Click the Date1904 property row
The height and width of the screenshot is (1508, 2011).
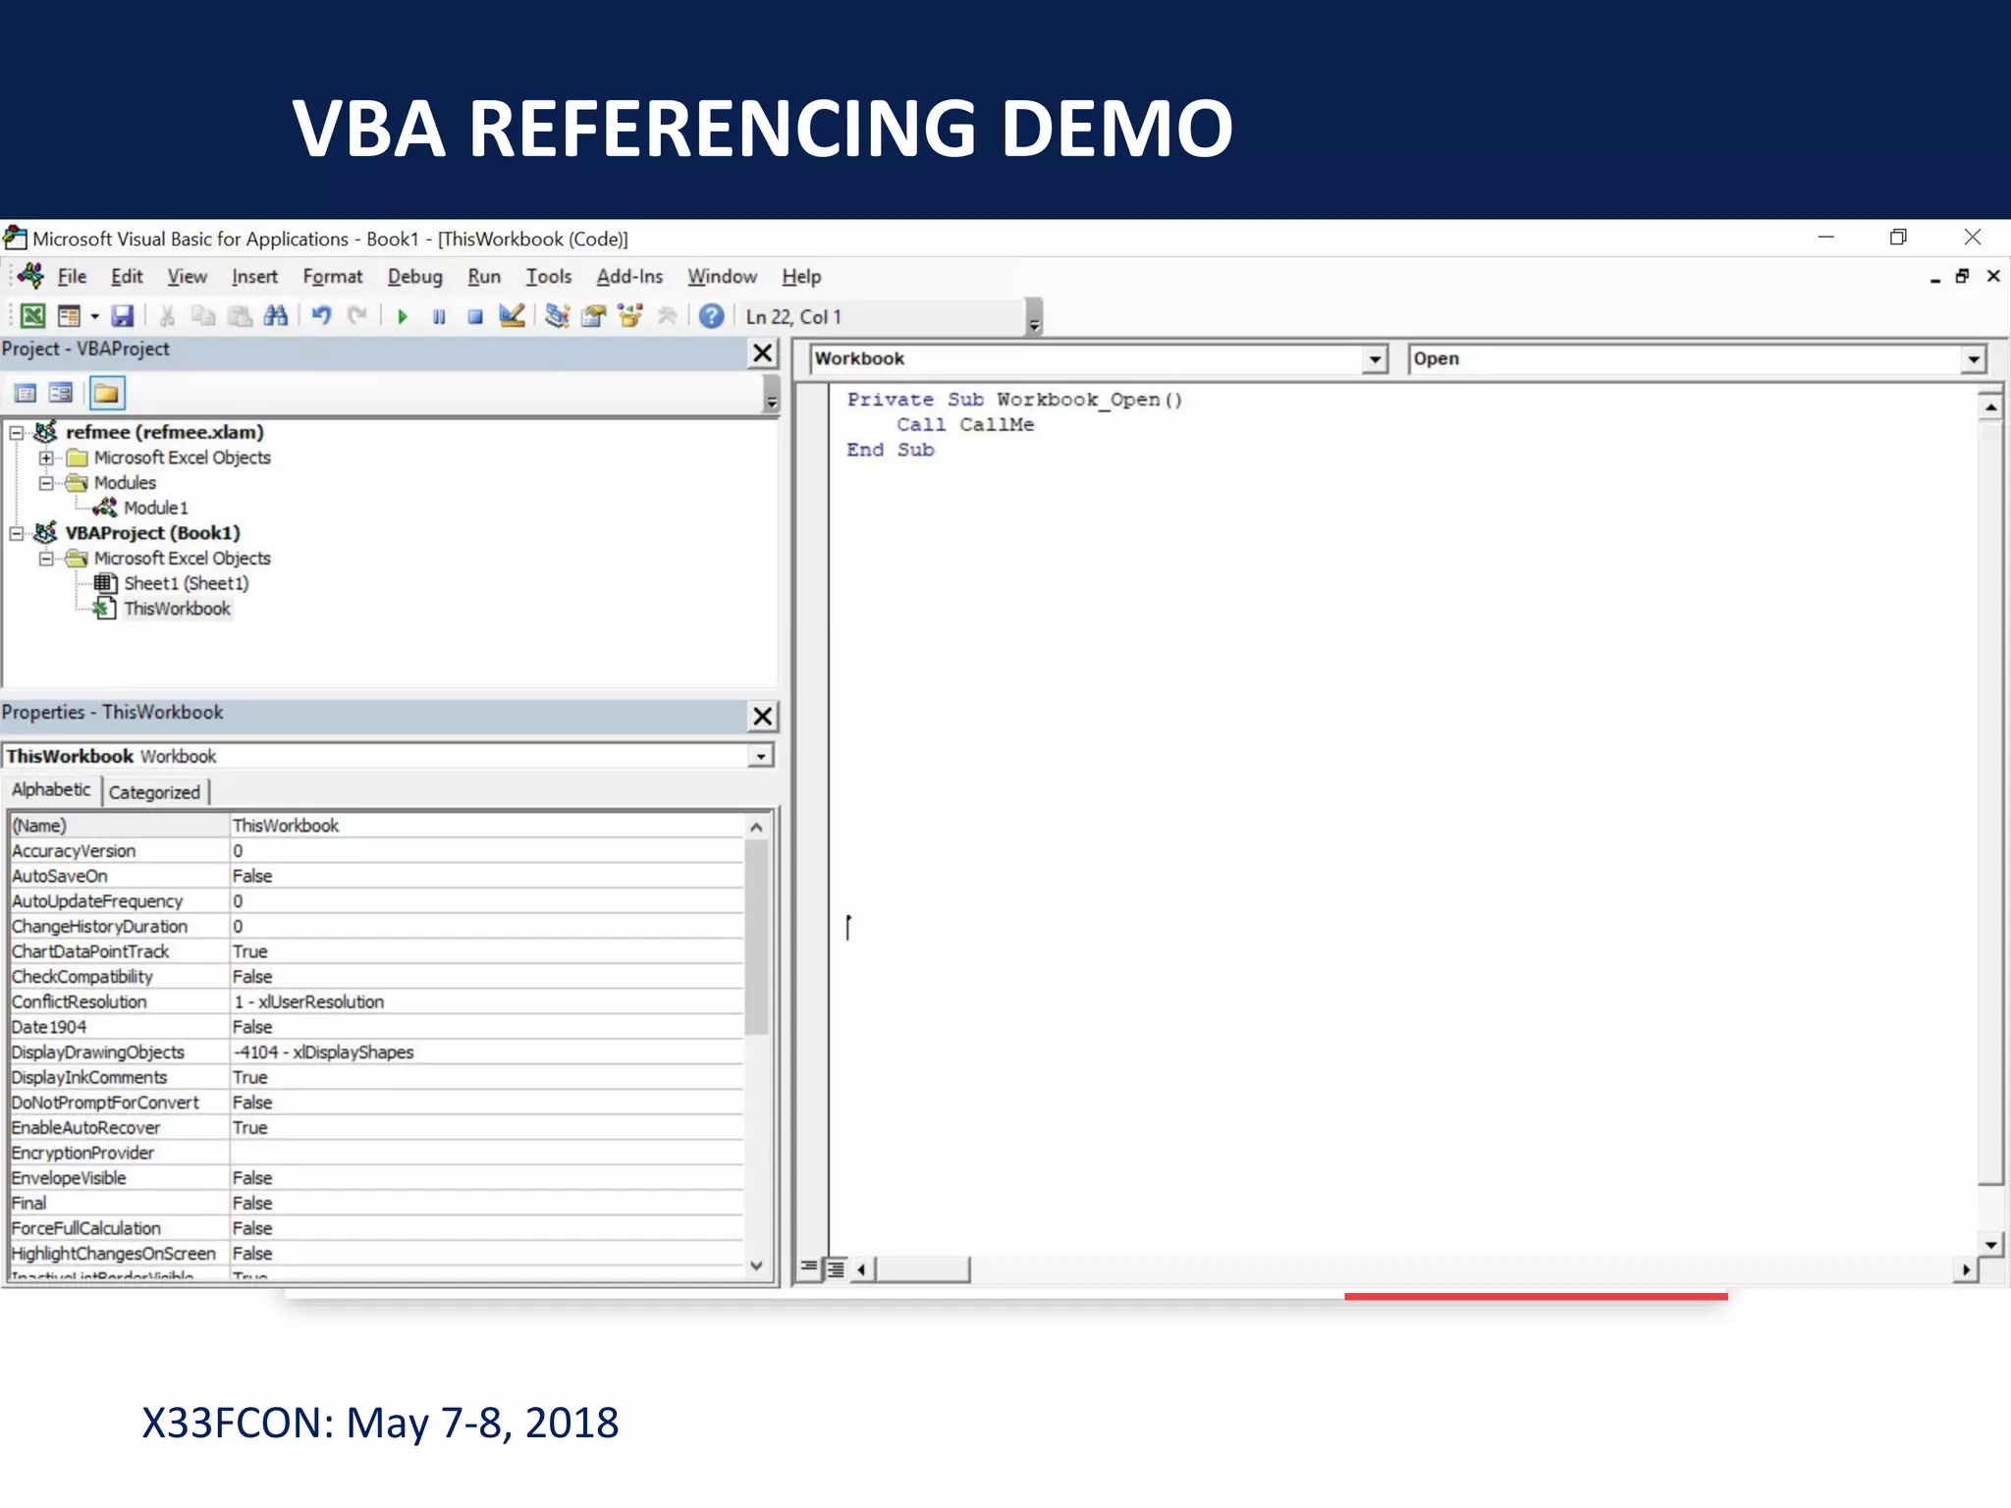point(376,1027)
